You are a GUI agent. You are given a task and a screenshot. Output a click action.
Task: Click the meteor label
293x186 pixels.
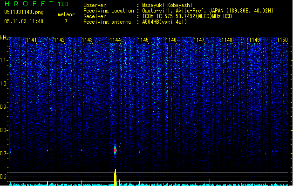[66, 14]
